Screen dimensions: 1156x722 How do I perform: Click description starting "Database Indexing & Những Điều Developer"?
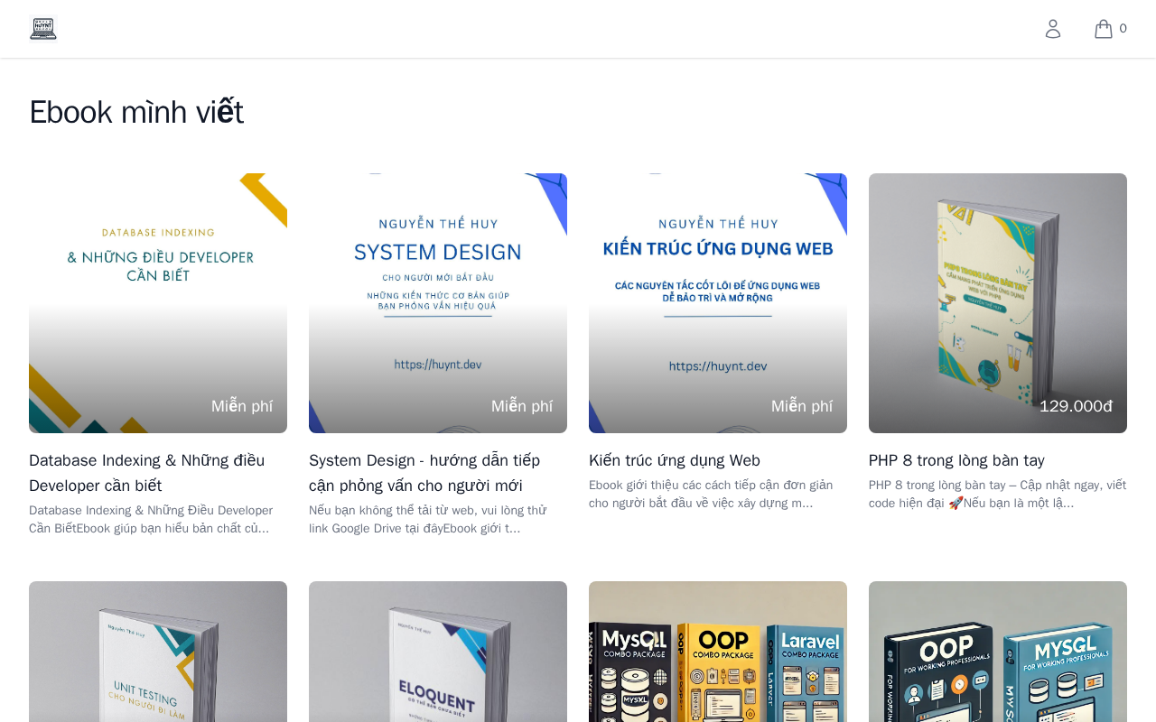151,519
